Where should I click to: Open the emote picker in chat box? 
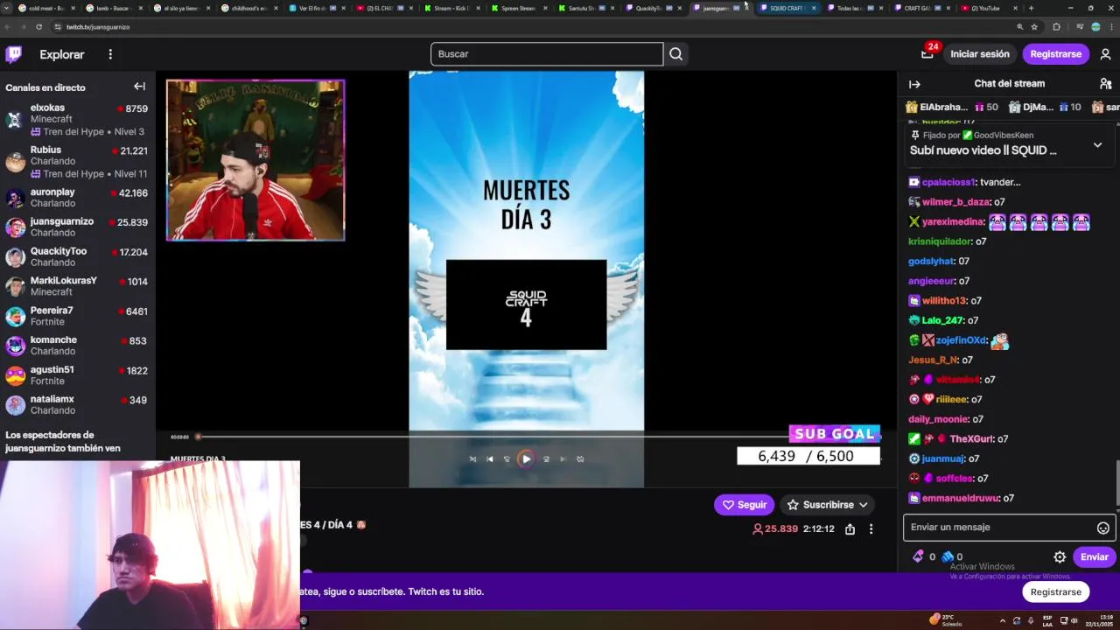[1102, 528]
